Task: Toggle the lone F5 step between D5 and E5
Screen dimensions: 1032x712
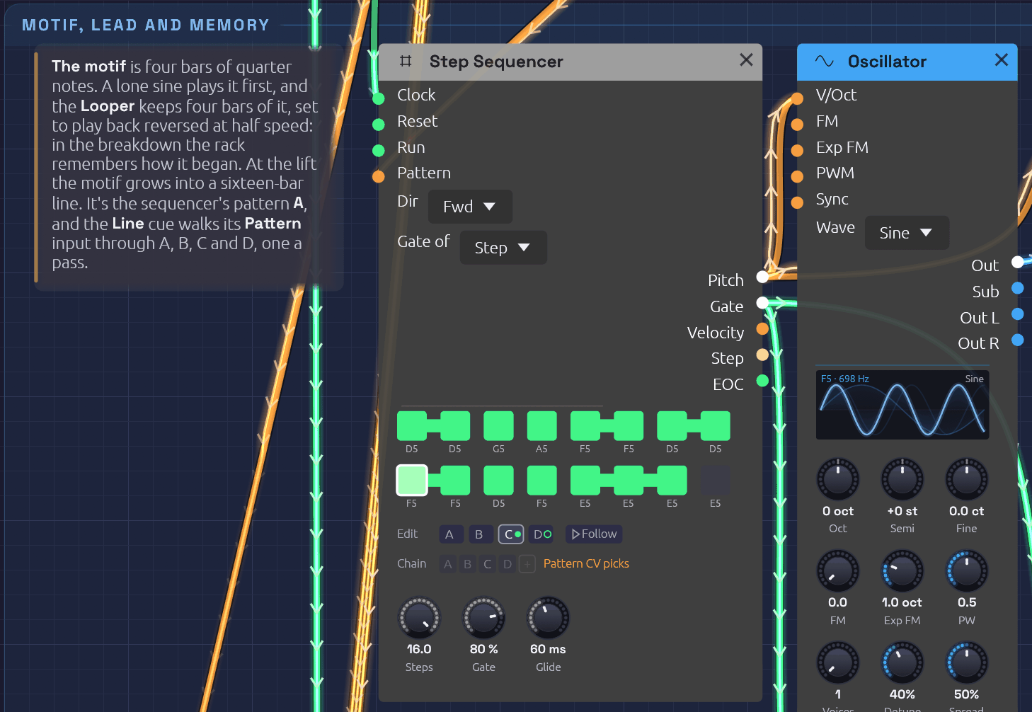Action: (x=541, y=481)
